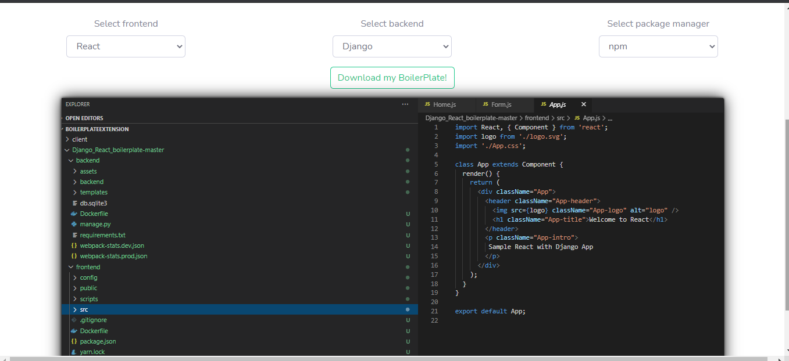Open package.json in the Explorer
789x361 pixels.
click(x=98, y=341)
